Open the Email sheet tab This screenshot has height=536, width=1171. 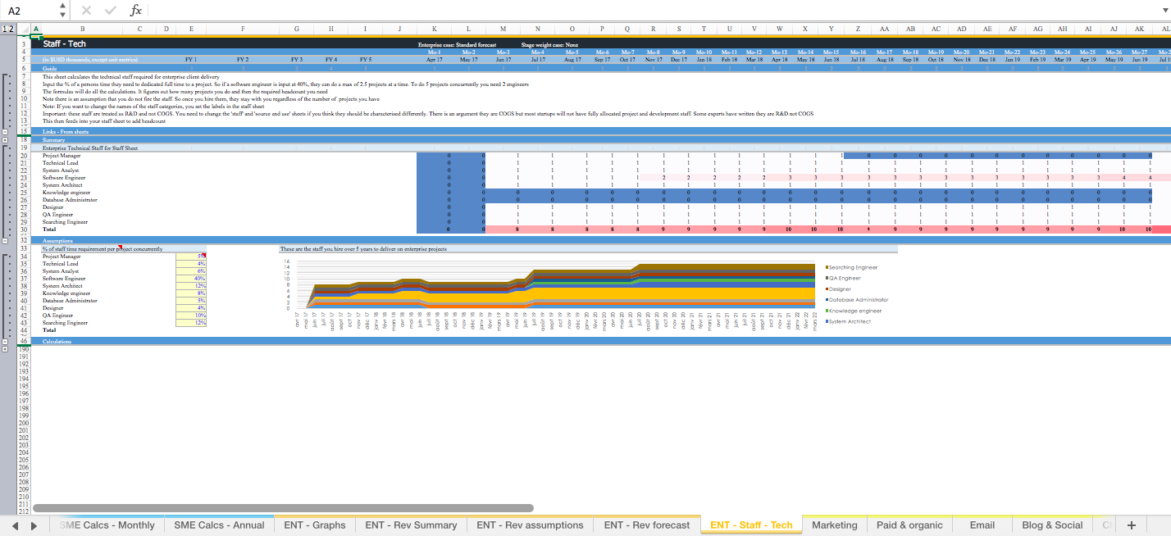point(982,525)
